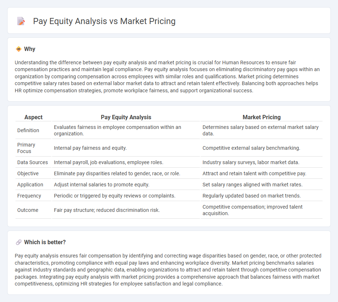Click cell 'Internal payroll, job evaluations, employee roles.'
The height and width of the screenshot is (302, 338).
[x=126, y=162]
